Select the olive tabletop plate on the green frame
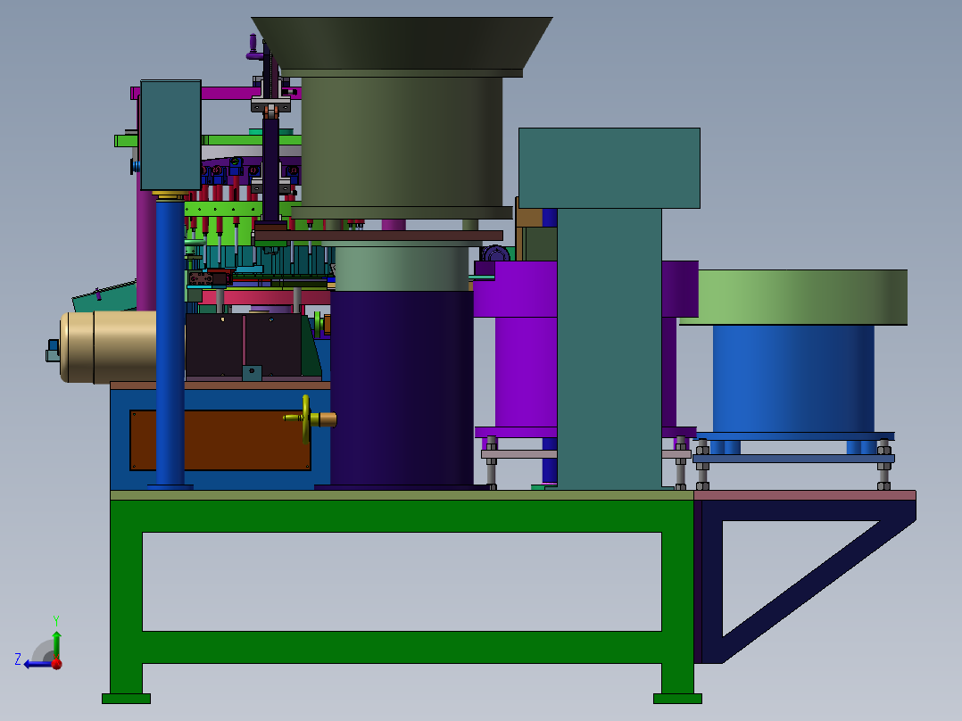The width and height of the screenshot is (962, 721). click(402, 494)
